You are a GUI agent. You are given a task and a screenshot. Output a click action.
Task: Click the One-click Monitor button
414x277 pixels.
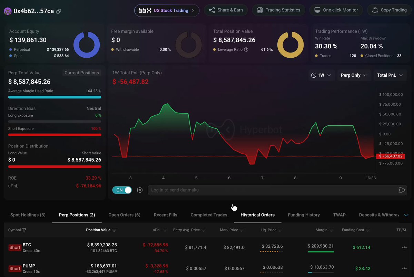336,10
